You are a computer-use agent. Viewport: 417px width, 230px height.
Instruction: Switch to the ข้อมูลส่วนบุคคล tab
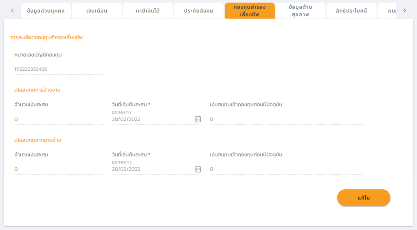pyautogui.click(x=46, y=11)
